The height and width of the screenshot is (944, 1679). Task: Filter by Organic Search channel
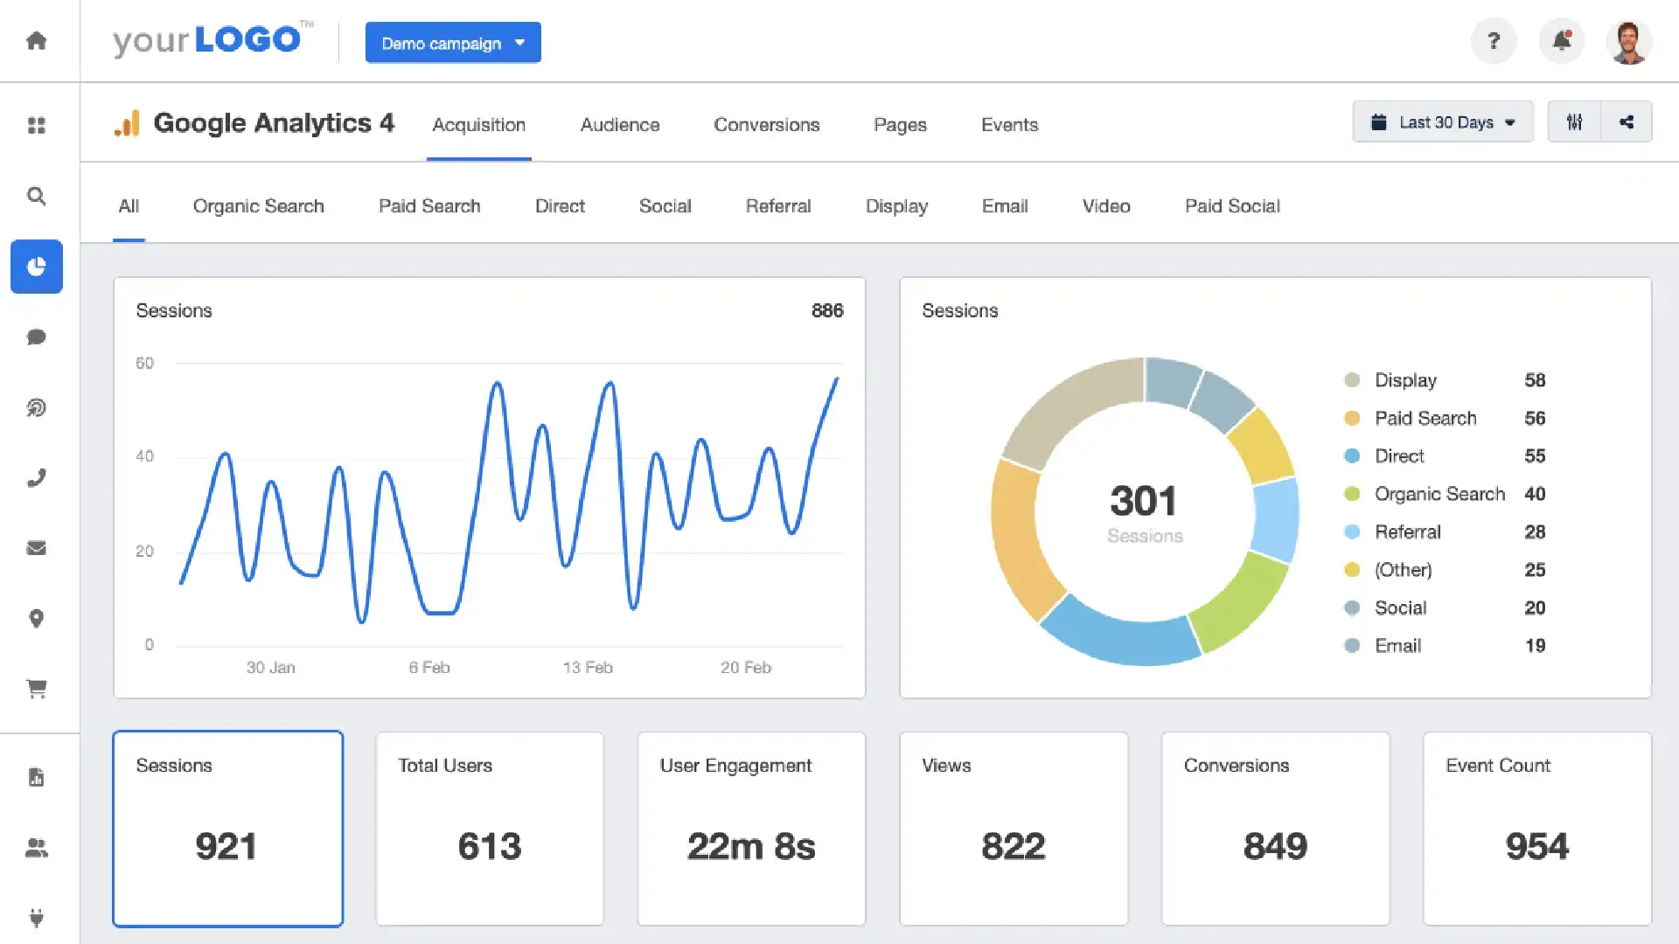tap(258, 206)
